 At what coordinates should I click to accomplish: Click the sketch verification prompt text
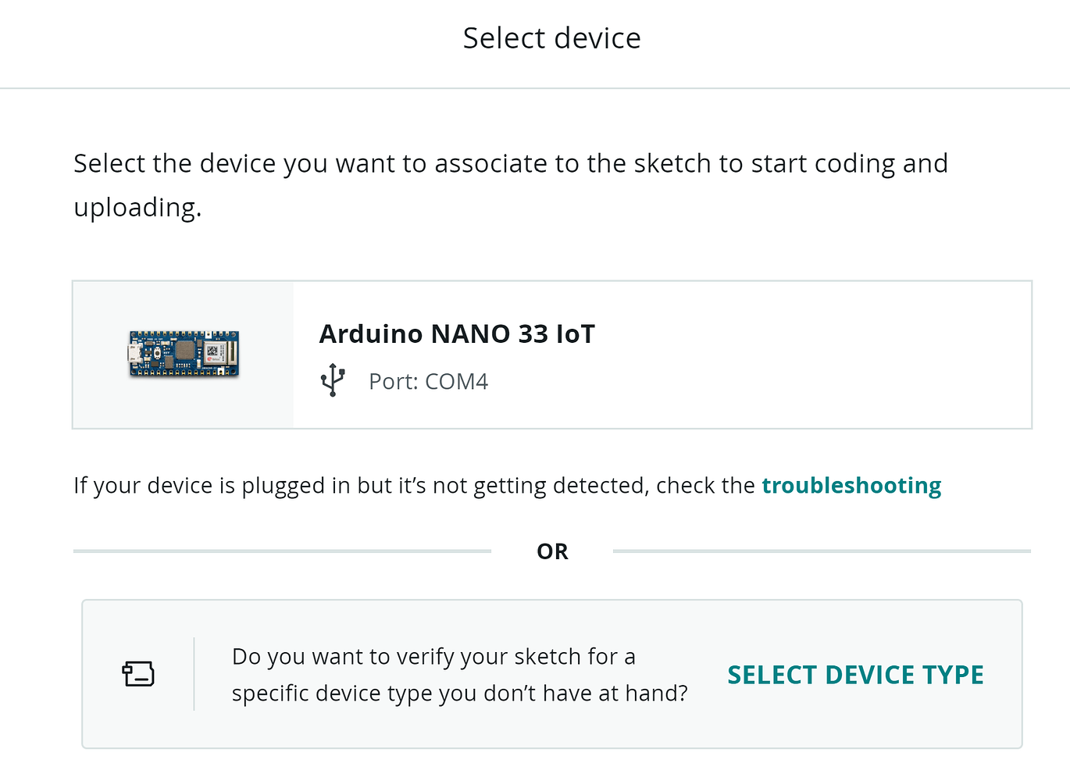(460, 674)
